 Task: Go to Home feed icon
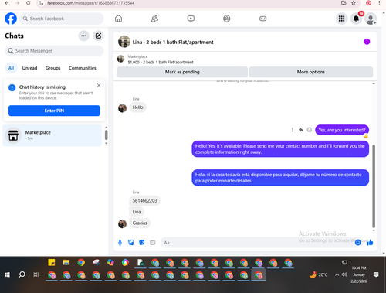(x=118, y=19)
